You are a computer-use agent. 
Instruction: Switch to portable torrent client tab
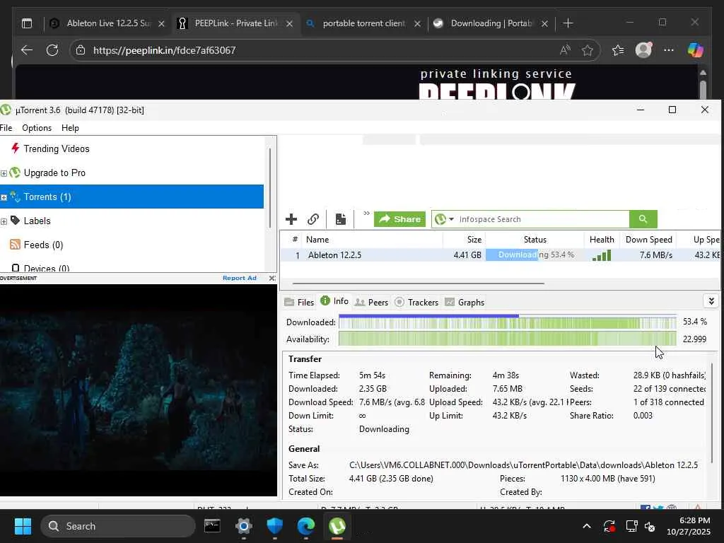(364, 23)
